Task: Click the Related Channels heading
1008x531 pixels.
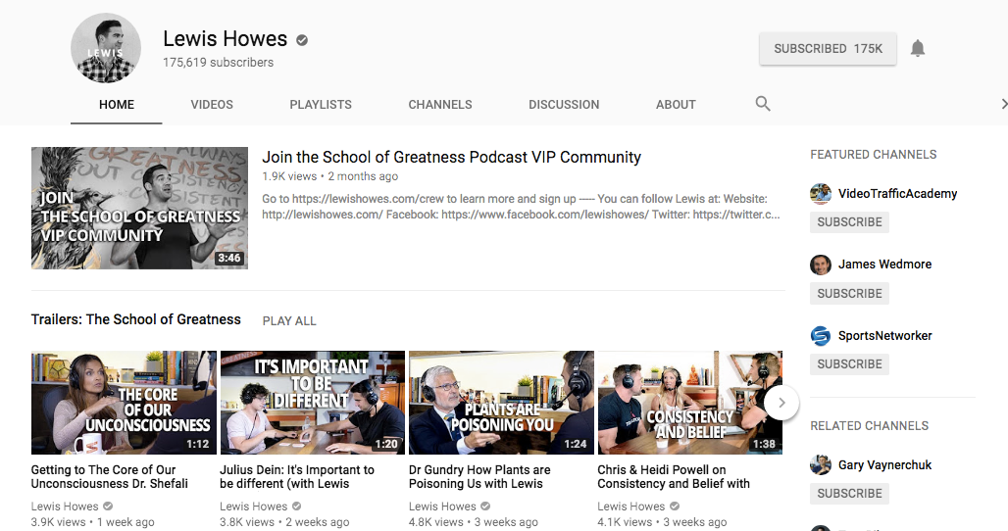Action: click(869, 426)
